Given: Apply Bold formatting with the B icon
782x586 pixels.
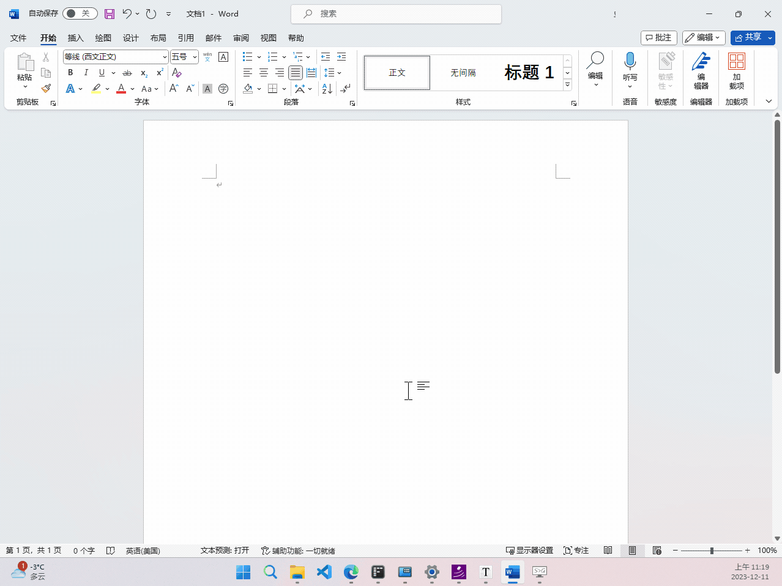Looking at the screenshot, I should coord(70,73).
